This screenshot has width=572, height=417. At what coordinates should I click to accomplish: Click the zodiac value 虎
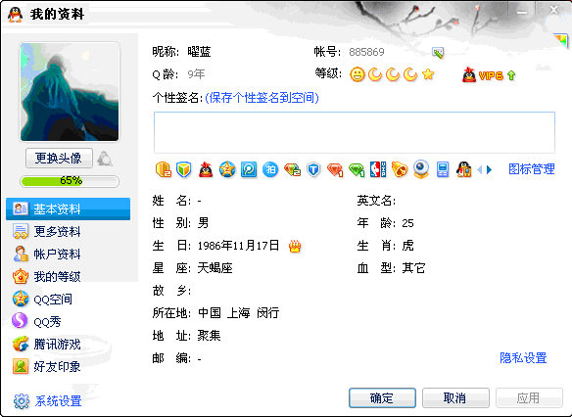point(407,246)
